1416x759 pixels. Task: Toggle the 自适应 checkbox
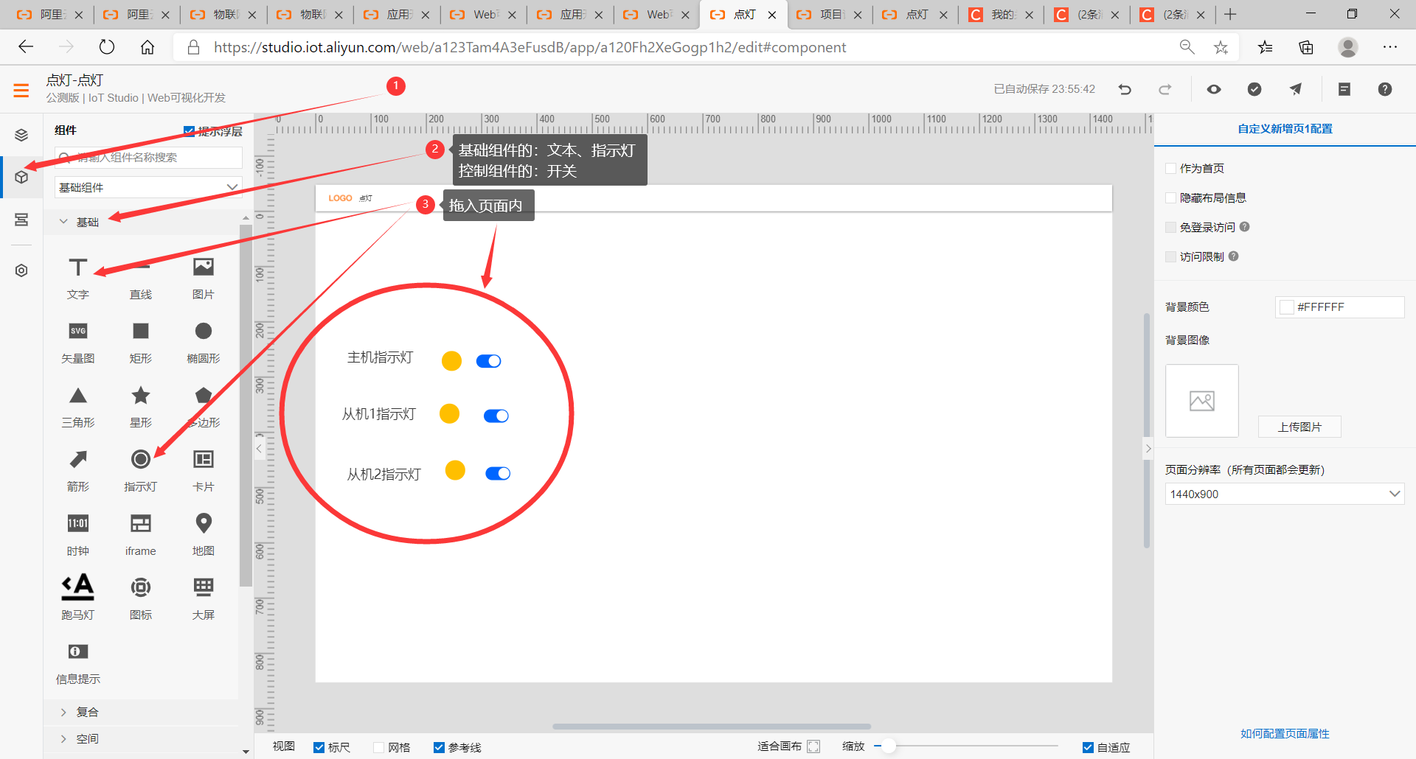point(1088,747)
